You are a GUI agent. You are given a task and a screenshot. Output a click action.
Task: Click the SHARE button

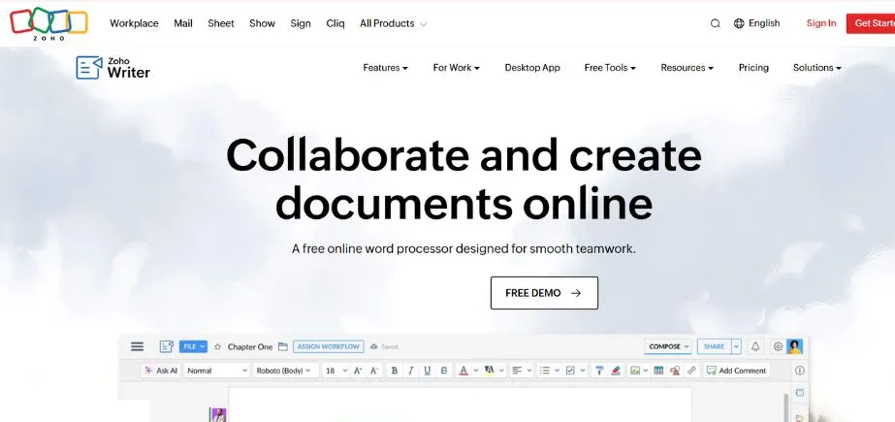(714, 346)
